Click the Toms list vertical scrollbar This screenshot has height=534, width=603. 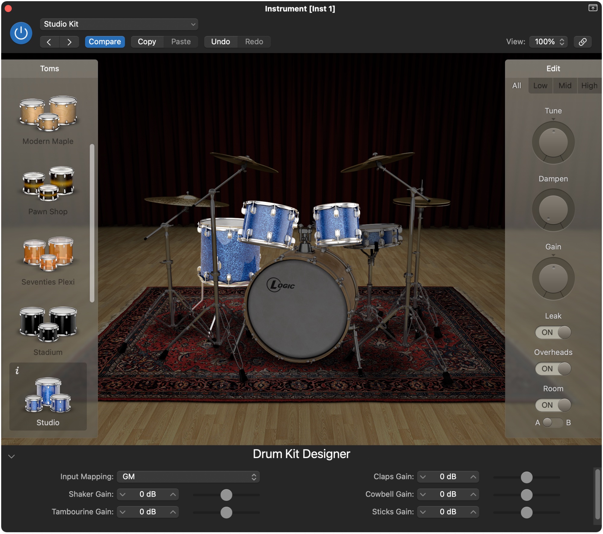92,223
